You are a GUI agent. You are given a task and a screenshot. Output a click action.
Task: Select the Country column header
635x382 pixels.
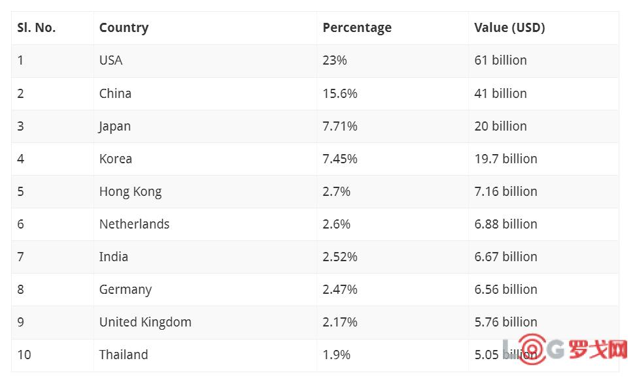pyautogui.click(x=124, y=27)
